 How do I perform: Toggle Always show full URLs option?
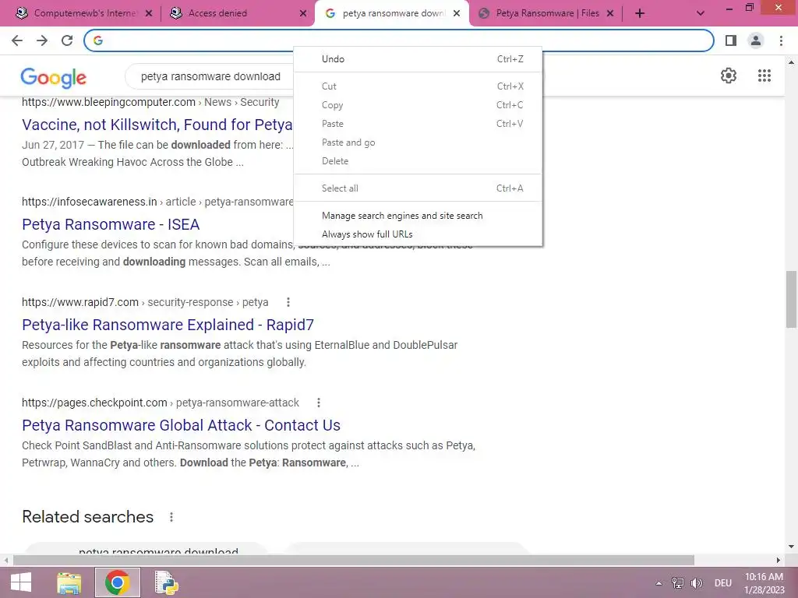pyautogui.click(x=418, y=234)
